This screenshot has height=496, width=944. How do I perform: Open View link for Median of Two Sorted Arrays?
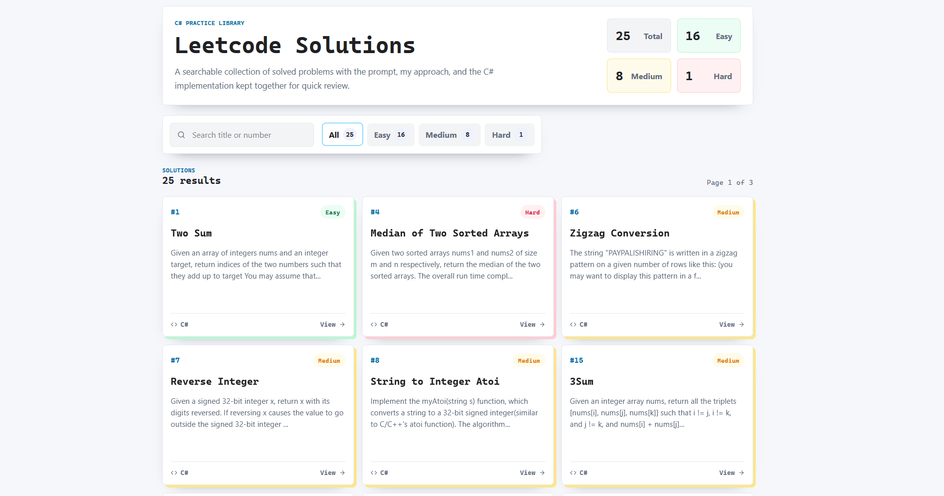click(x=532, y=325)
